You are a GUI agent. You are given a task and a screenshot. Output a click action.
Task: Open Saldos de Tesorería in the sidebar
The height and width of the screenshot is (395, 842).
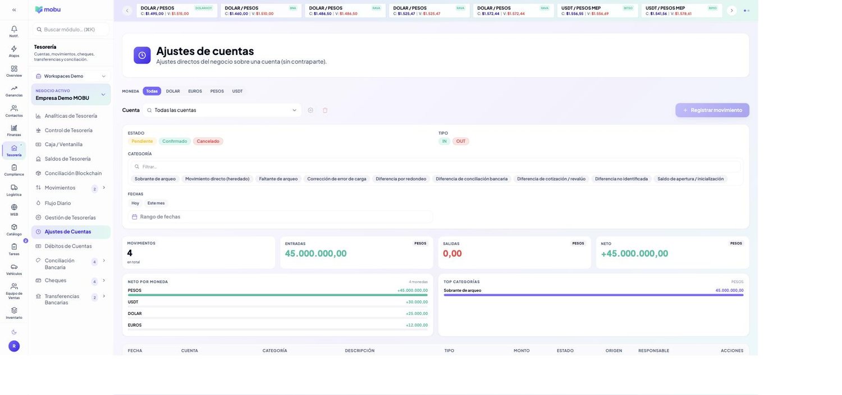71,159
